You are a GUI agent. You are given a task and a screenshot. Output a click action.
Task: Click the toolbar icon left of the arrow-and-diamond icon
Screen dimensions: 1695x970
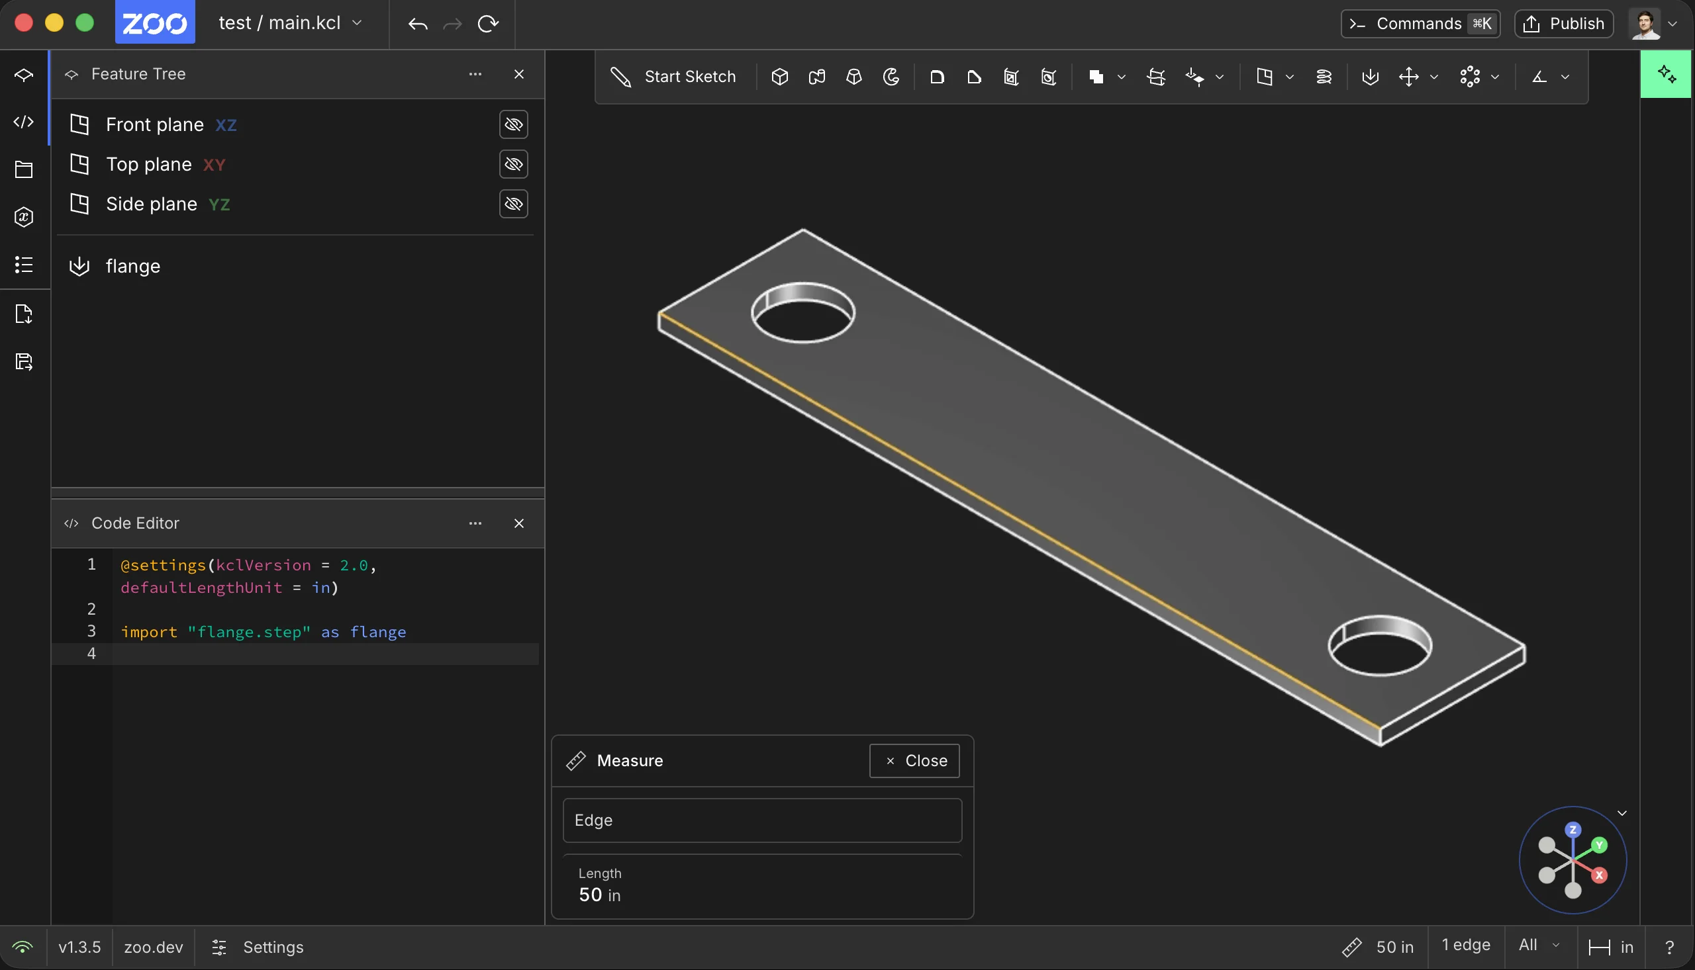coord(1156,77)
